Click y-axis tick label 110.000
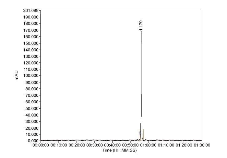The width and height of the screenshot is (227, 158). tap(31, 69)
